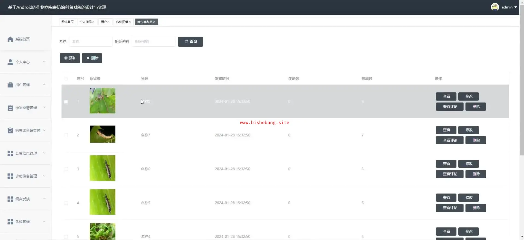The width and height of the screenshot is (524, 240).
Task: Tick the checkbox for row 名称6
Action: click(66, 169)
